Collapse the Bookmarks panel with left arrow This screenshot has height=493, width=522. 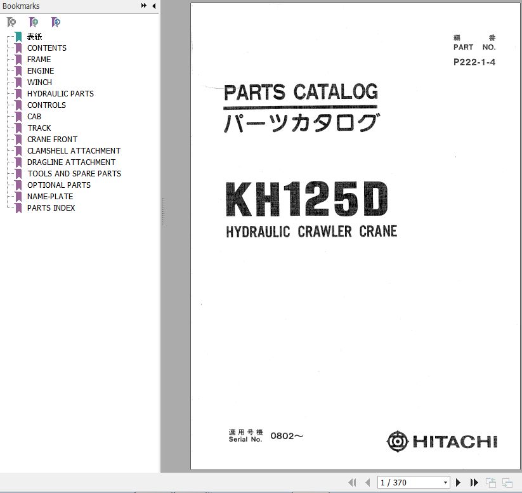[x=153, y=6]
